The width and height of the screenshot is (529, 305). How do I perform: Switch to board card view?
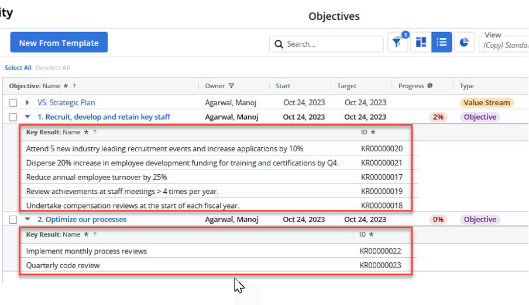coord(421,43)
